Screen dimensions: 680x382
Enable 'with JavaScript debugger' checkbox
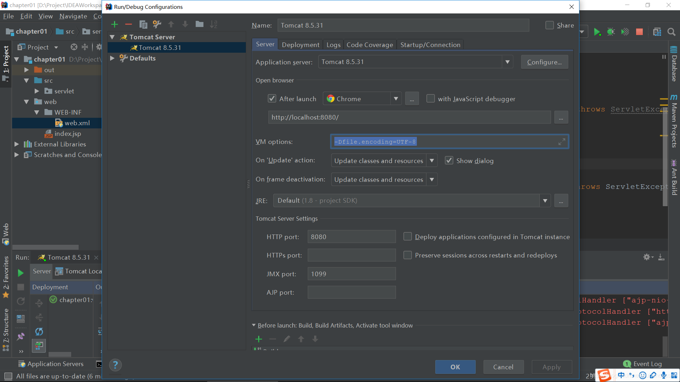430,98
